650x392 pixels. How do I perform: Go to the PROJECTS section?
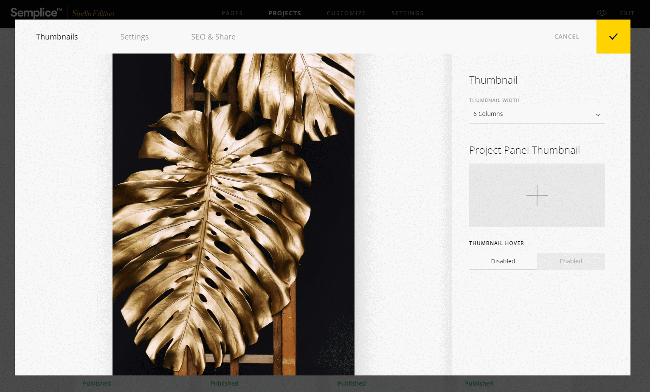284,13
